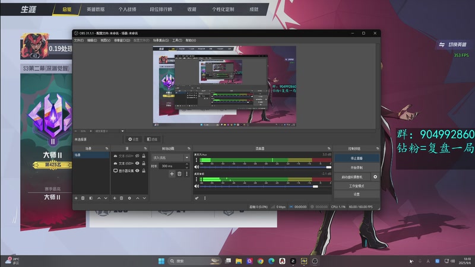Viewport: 475px width, 267px height.
Task: Open mixer three-dot menu at bottom
Action: click(x=205, y=198)
